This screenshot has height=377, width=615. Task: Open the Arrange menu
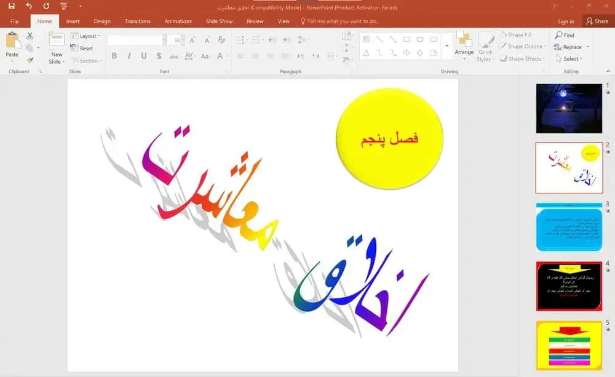click(x=464, y=46)
